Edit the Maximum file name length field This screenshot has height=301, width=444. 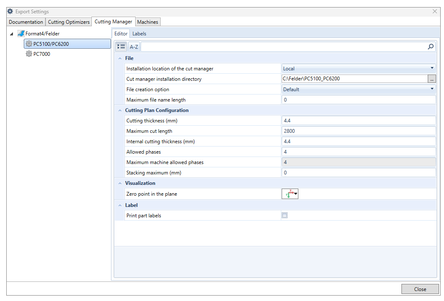click(358, 100)
